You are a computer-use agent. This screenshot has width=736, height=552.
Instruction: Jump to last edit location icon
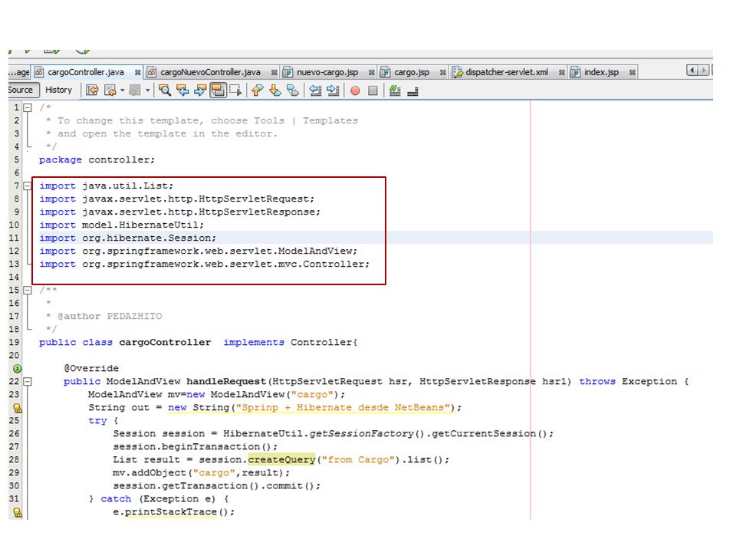[x=92, y=90]
